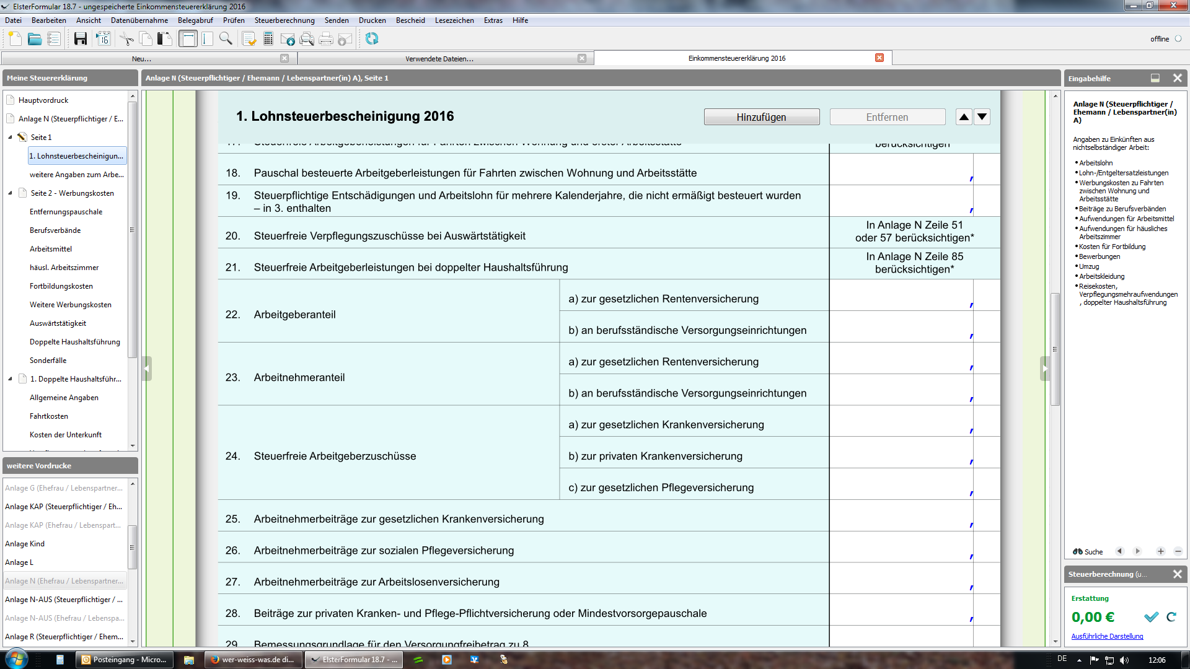Click the magnifying glass zoom icon
This screenshot has height=669, width=1190.
pyautogui.click(x=226, y=39)
